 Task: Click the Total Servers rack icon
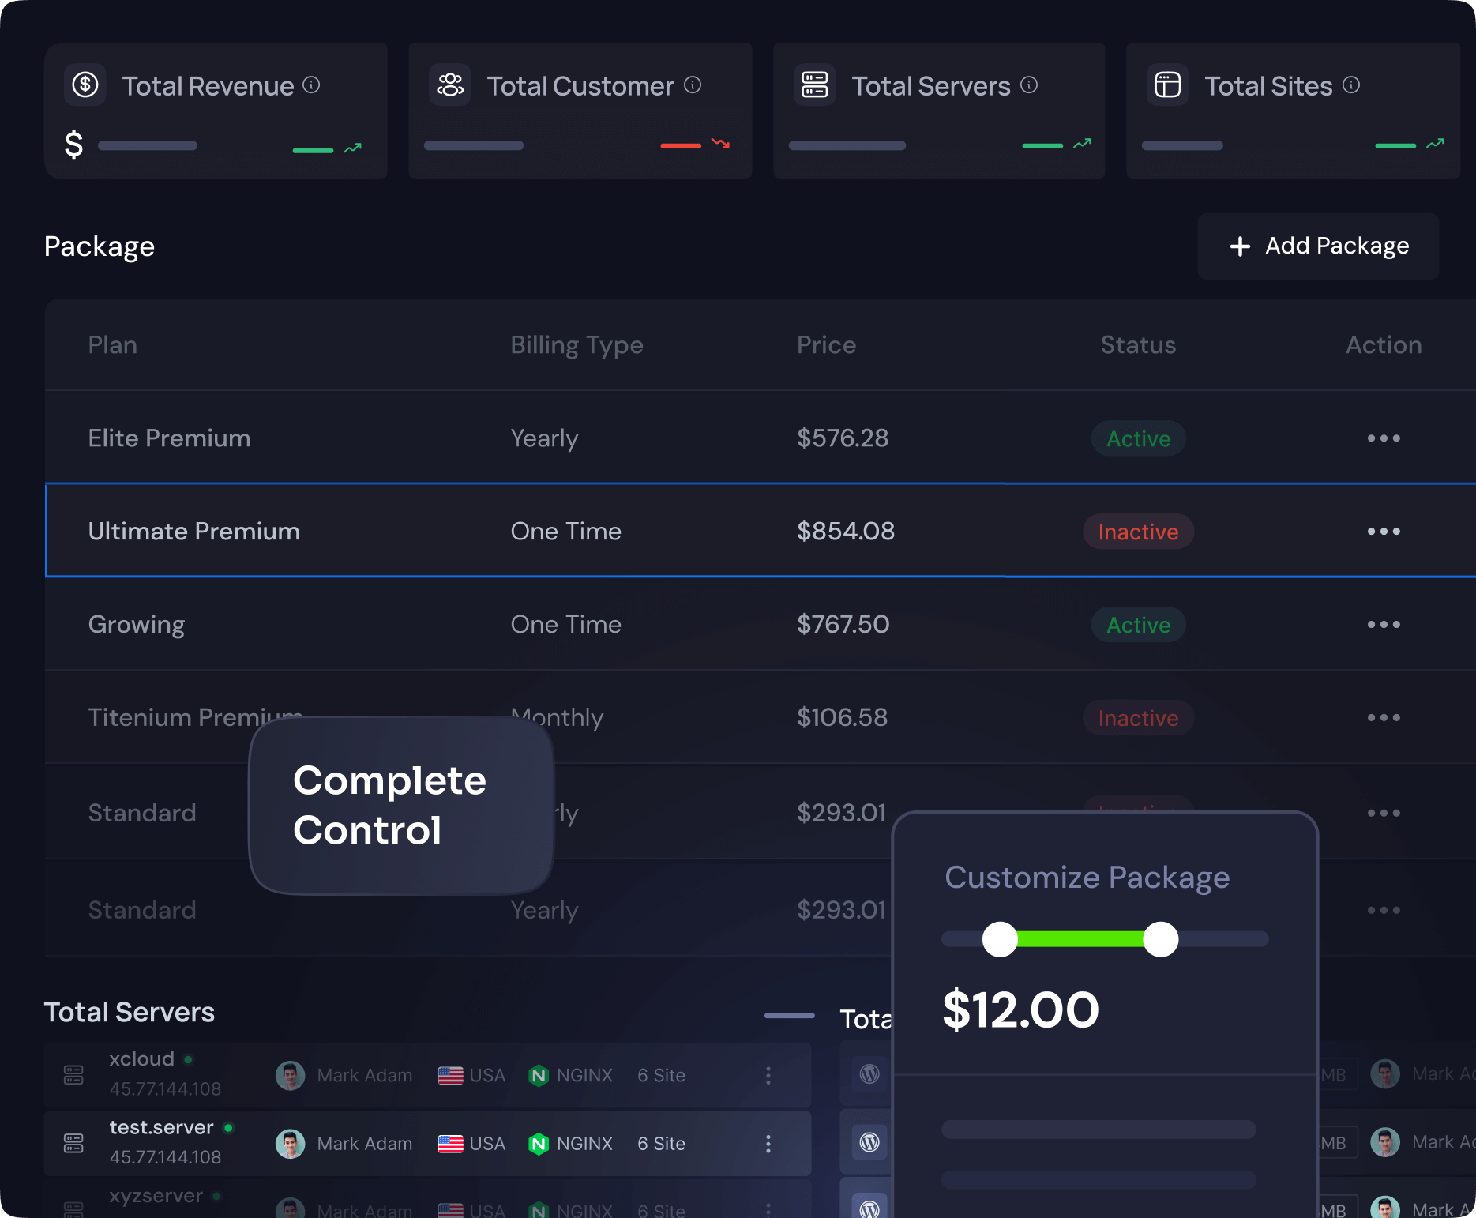pyautogui.click(x=814, y=85)
